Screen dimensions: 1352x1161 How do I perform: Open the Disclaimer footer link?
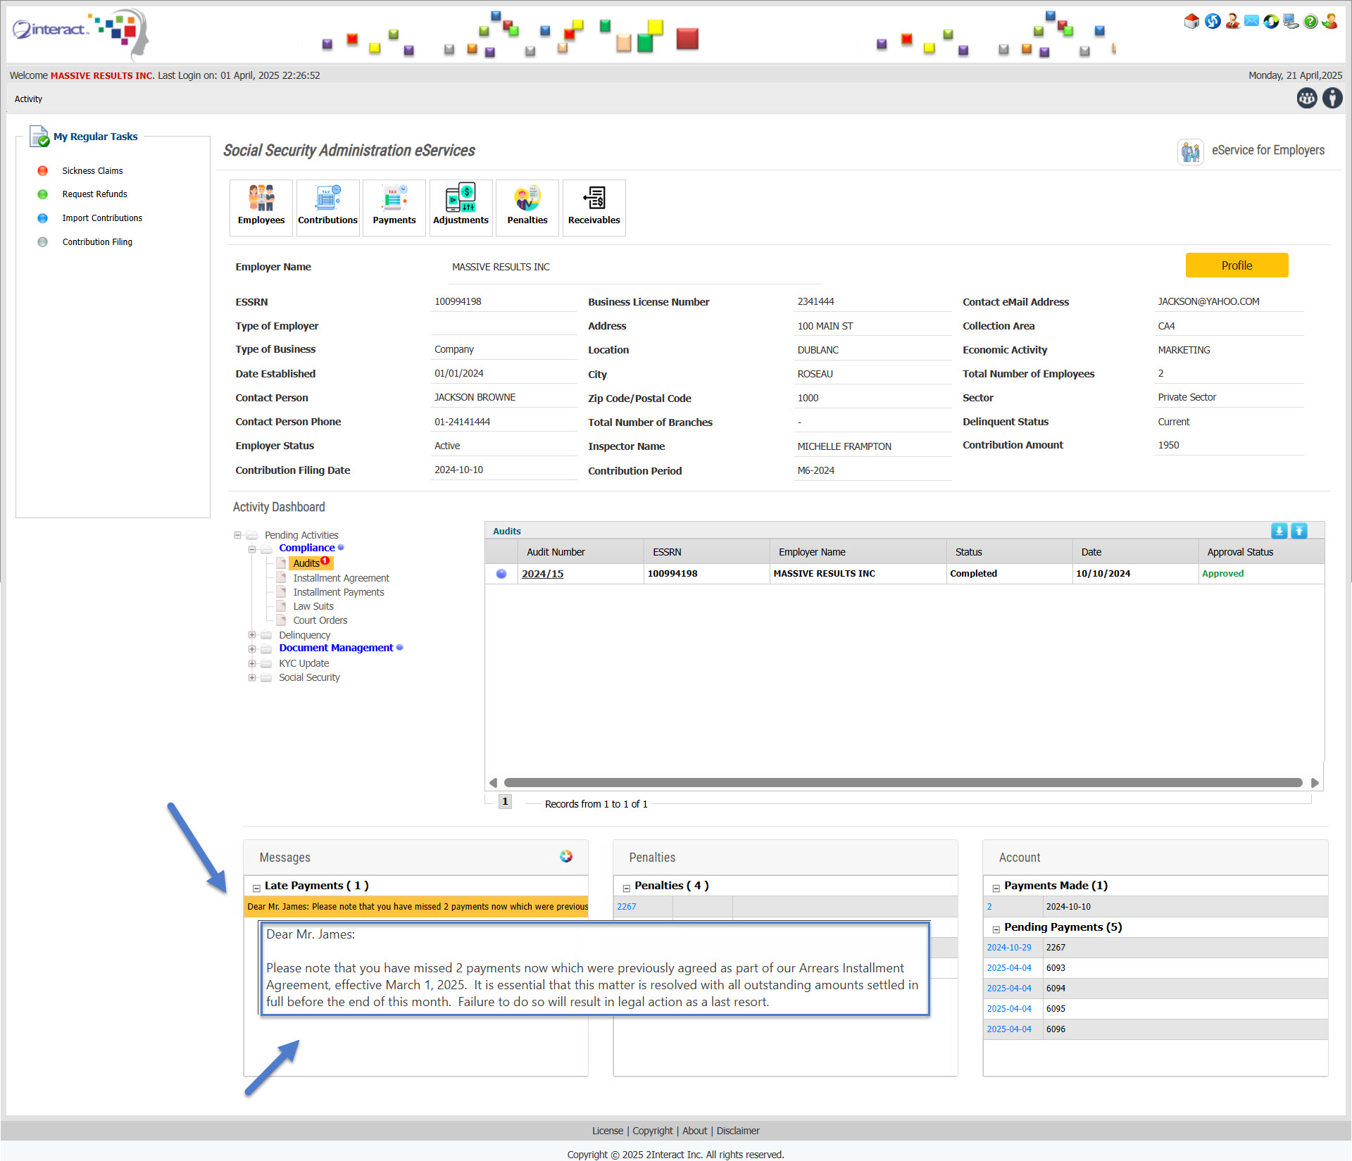738,1131
